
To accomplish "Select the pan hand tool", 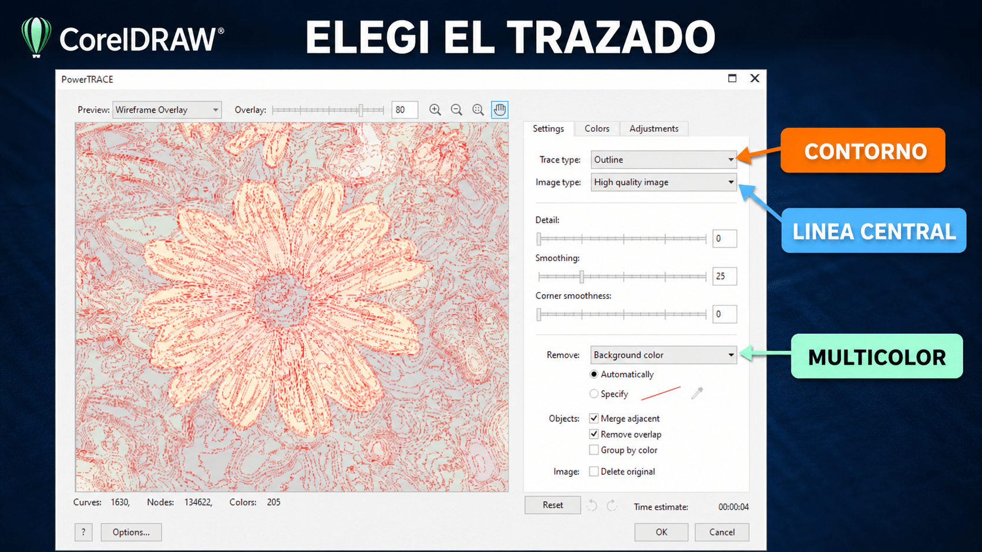I will (500, 110).
